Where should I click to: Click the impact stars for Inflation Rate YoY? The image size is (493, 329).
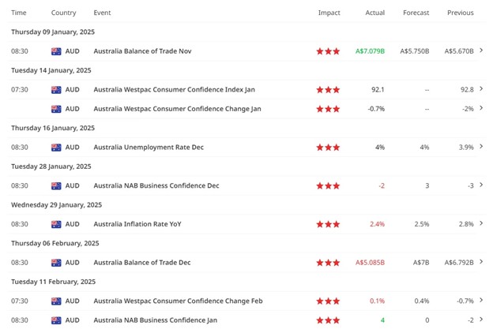328,224
